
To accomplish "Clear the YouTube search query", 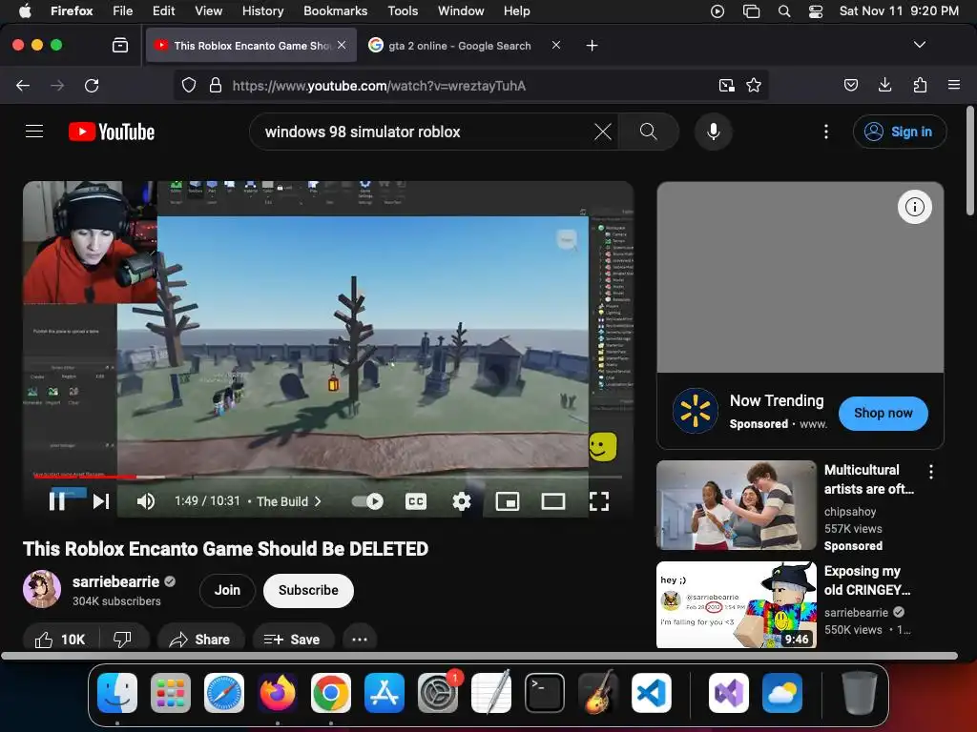I will pyautogui.click(x=603, y=132).
